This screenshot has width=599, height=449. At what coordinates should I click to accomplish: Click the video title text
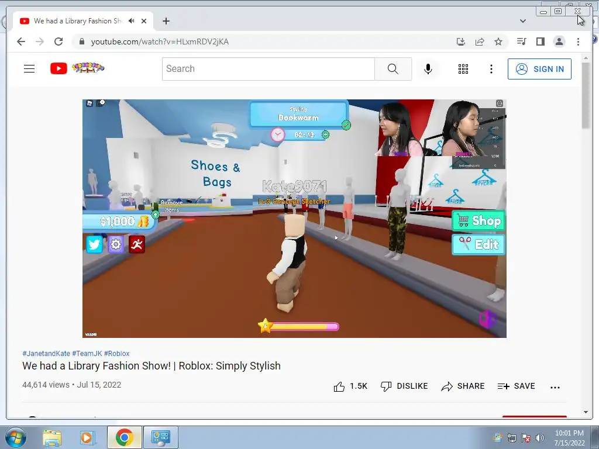coord(152,366)
